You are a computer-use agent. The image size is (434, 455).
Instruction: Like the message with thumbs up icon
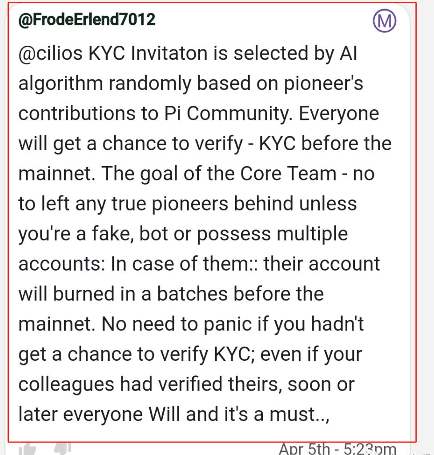tap(28, 449)
